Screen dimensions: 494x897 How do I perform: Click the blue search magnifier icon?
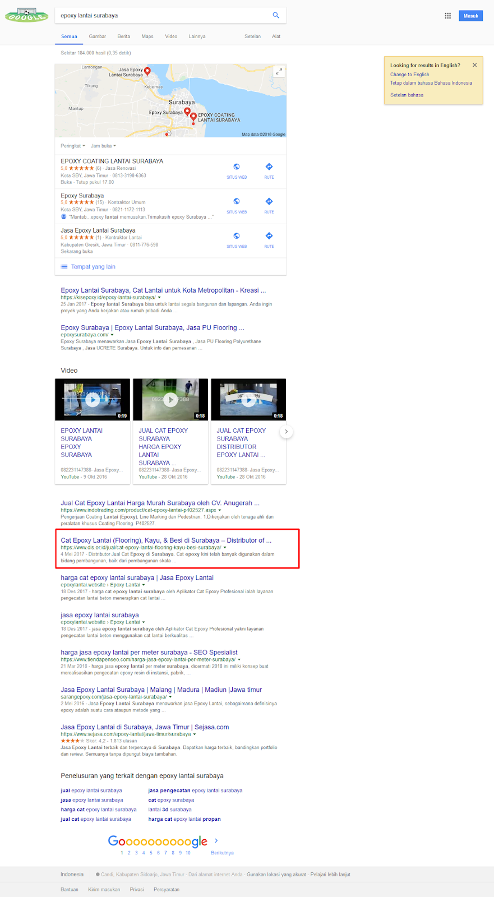tap(275, 15)
